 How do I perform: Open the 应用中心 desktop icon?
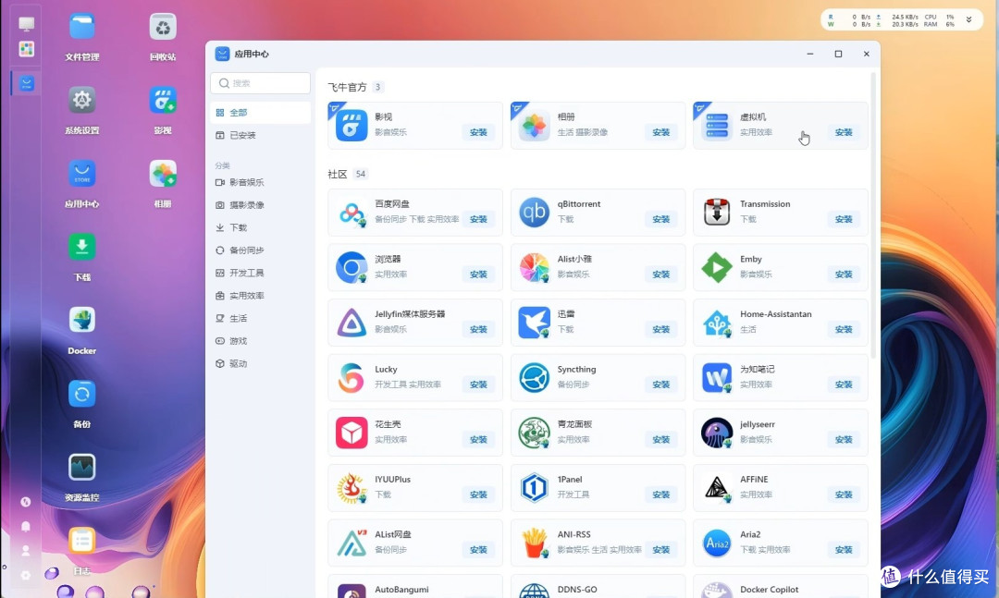click(x=81, y=174)
